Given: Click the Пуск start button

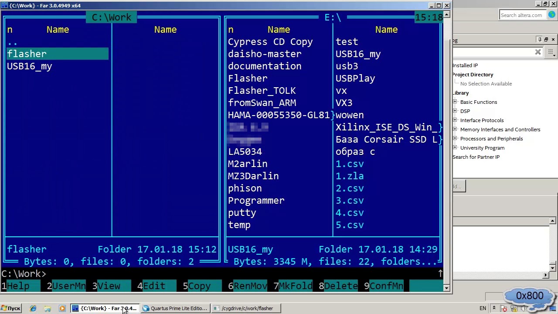Looking at the screenshot, I should [11, 308].
